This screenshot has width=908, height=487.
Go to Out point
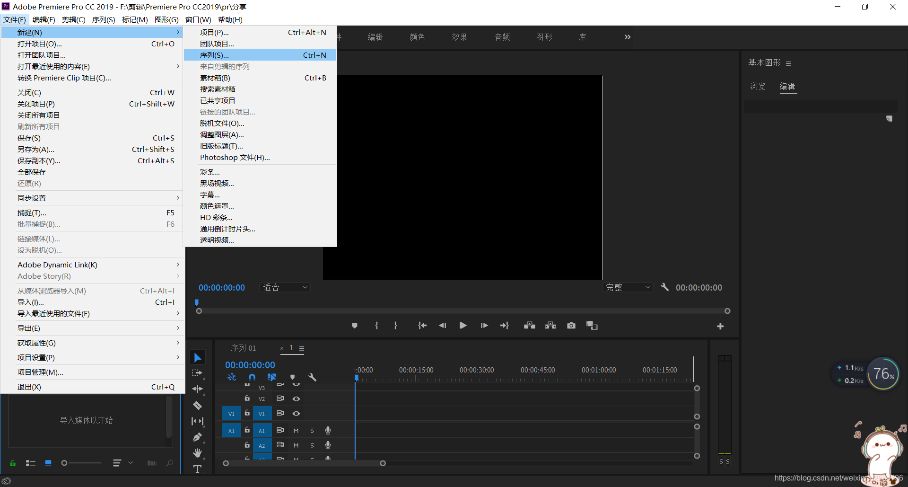pos(505,326)
